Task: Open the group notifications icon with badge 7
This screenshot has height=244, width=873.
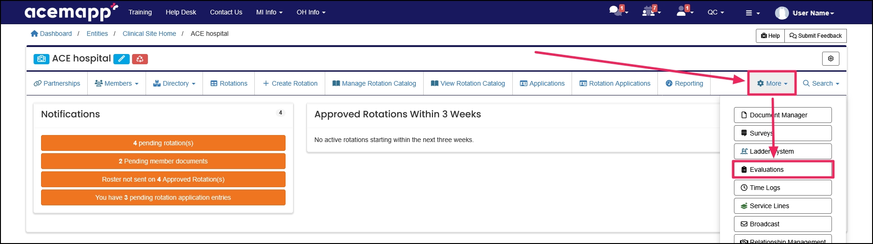Action: (651, 11)
